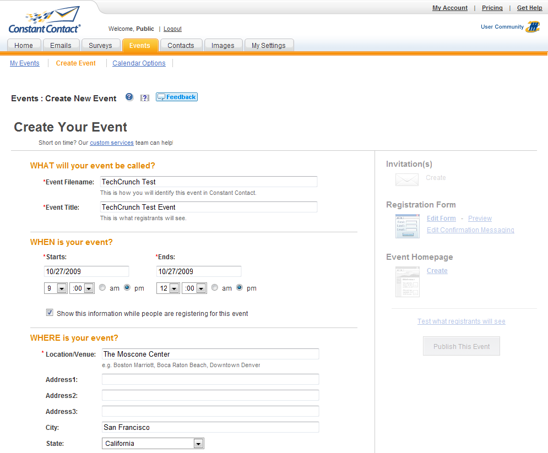Switch to the Surveys tab
548x453 pixels.
coord(100,45)
